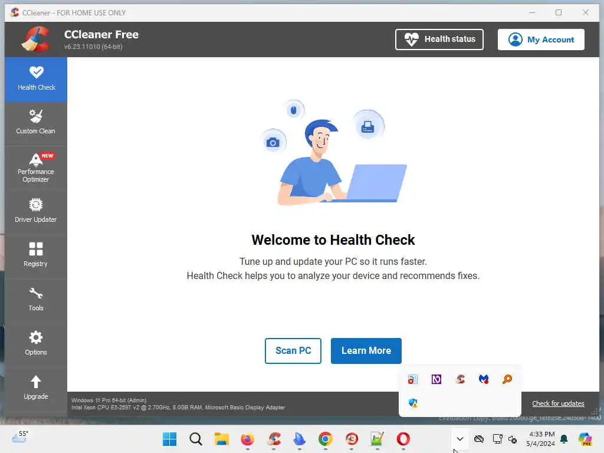Screen dimensions: 604x453
Task: Open the Options gear section
Action: pos(36,344)
